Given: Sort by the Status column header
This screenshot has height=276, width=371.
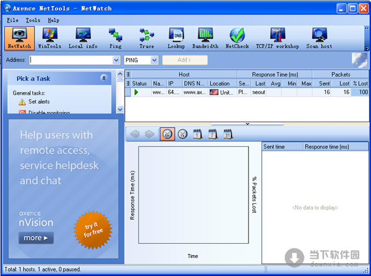Looking at the screenshot, I should (140, 83).
